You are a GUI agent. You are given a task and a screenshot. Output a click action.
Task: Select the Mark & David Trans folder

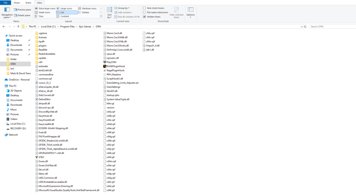click(x=19, y=74)
